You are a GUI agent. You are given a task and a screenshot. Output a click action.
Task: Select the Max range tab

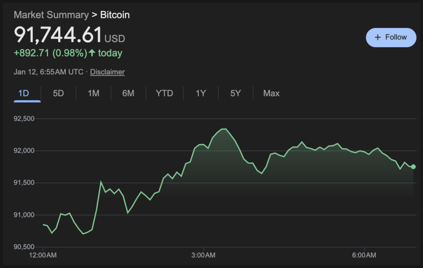click(x=271, y=93)
